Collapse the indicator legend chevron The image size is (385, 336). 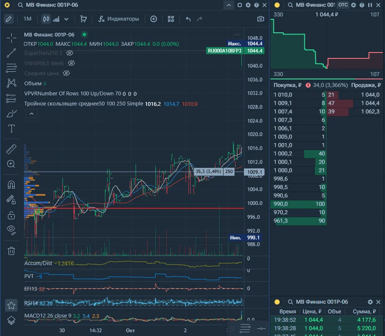[x=31, y=114]
